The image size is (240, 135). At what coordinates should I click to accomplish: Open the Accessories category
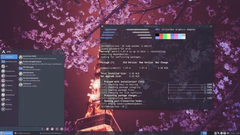9,71
